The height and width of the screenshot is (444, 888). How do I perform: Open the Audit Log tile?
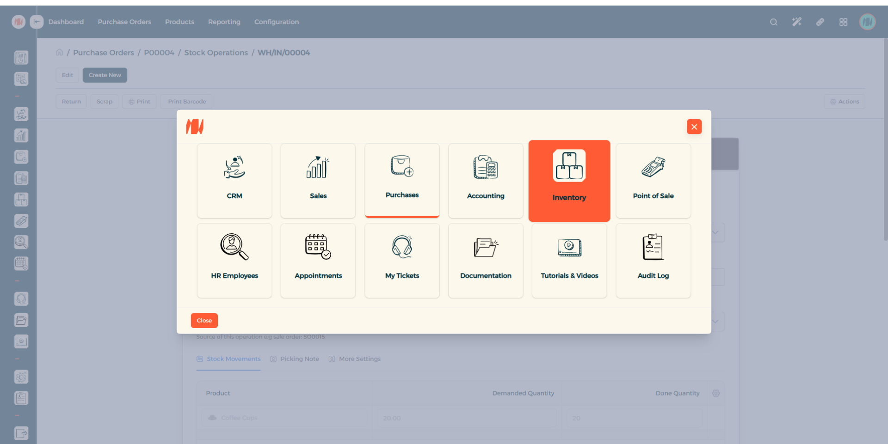click(653, 261)
